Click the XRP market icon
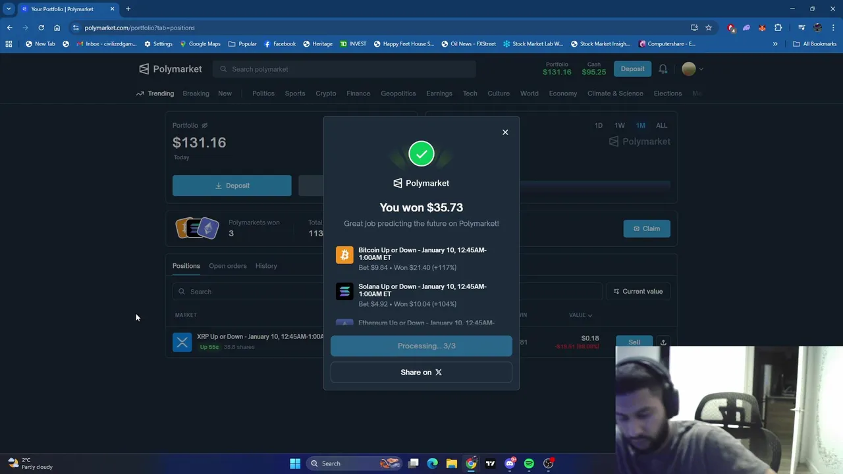Screen dimensions: 843x474 (x=182, y=342)
